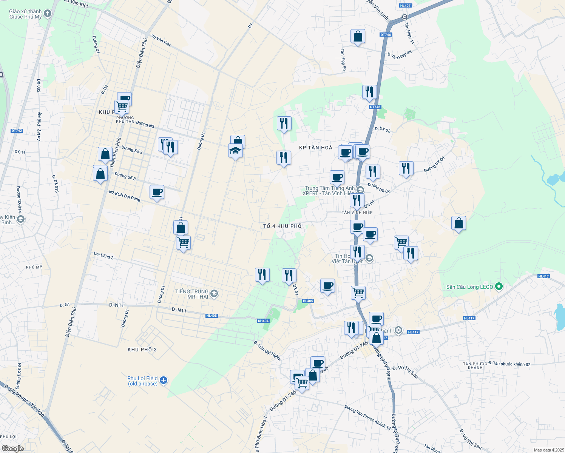Click the shopping cart marker below Đường ĐT-746

point(302,384)
